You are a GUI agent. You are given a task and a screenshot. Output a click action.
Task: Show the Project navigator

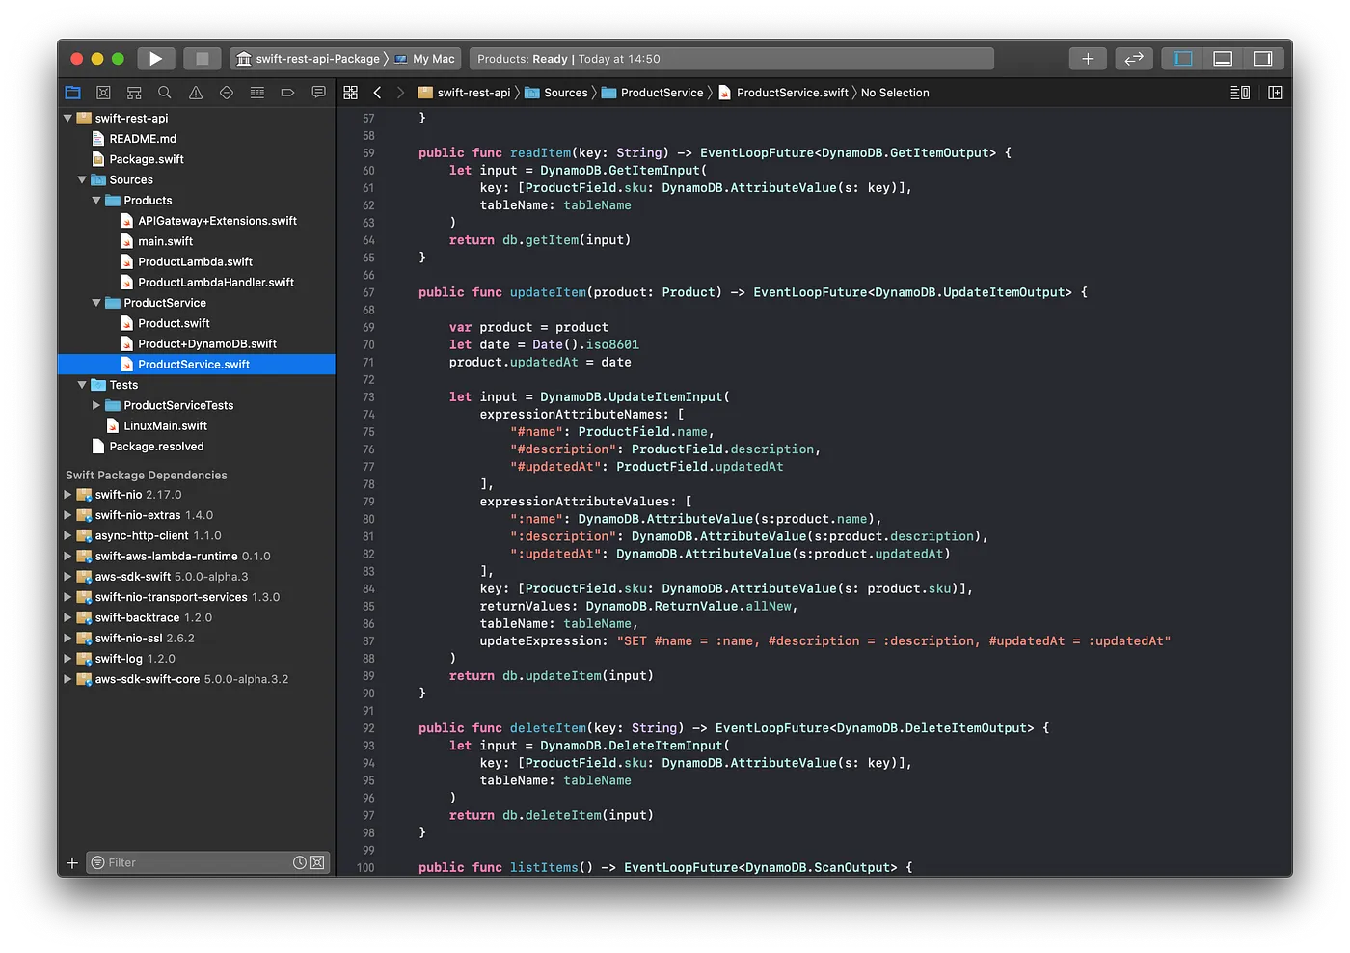coord(72,93)
